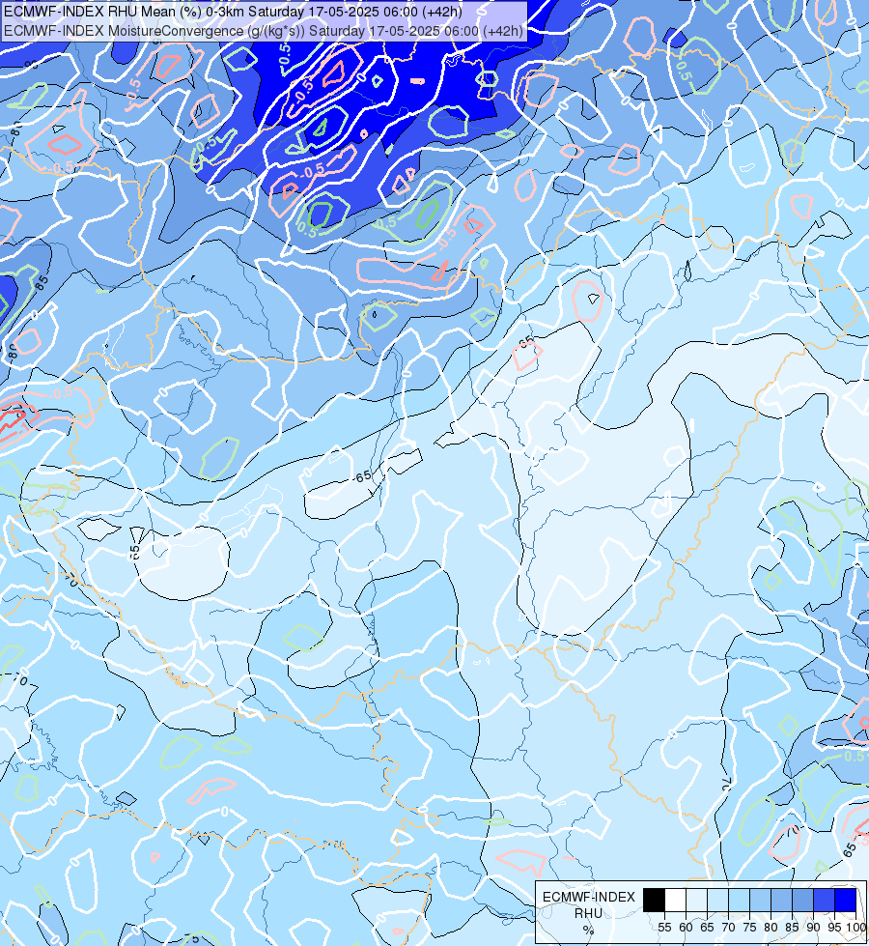869x946 pixels.
Task: Click the legend value 80 under the colorbar
Action: coord(771,928)
